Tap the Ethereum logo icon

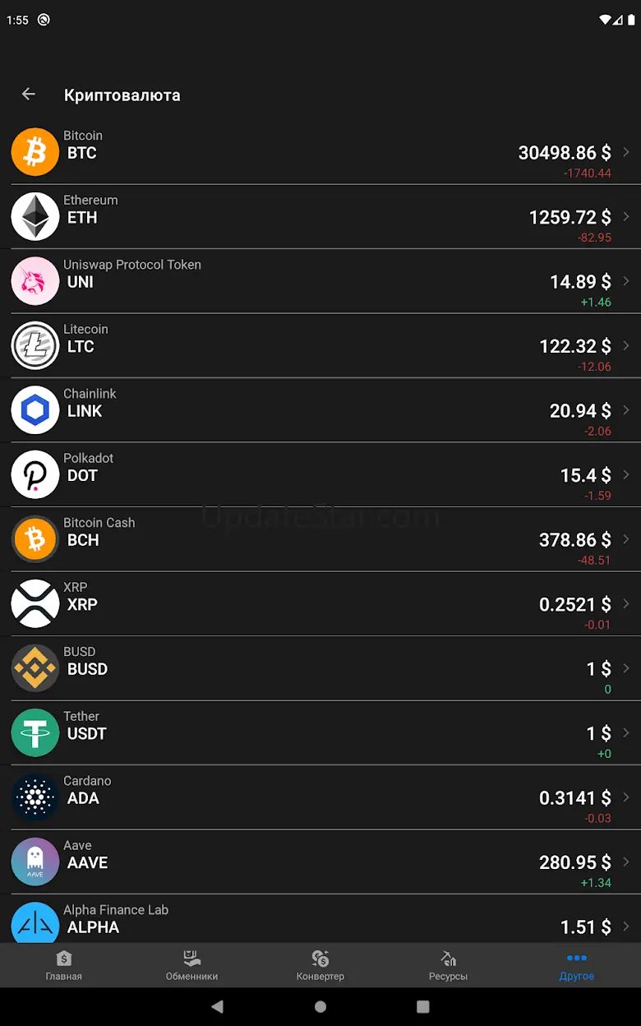[x=35, y=216]
